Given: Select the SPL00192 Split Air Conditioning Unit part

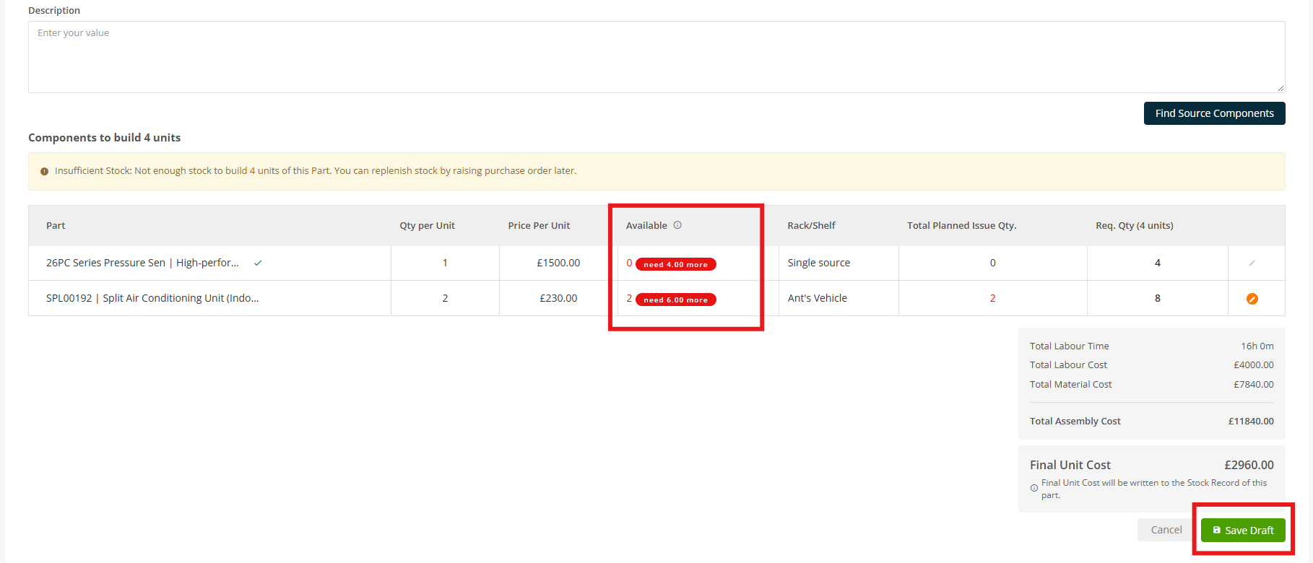Looking at the screenshot, I should point(152,298).
